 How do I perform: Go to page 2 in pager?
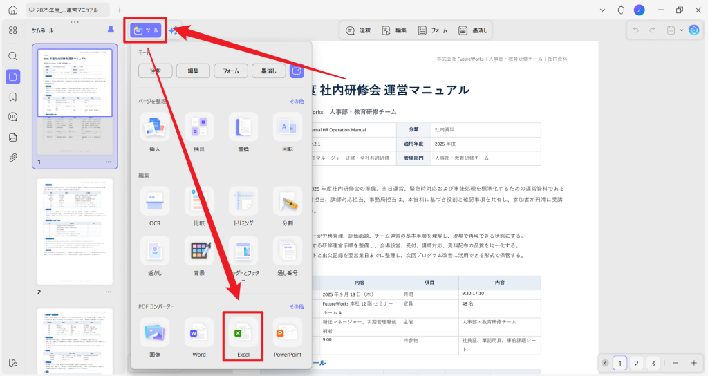tap(636, 363)
